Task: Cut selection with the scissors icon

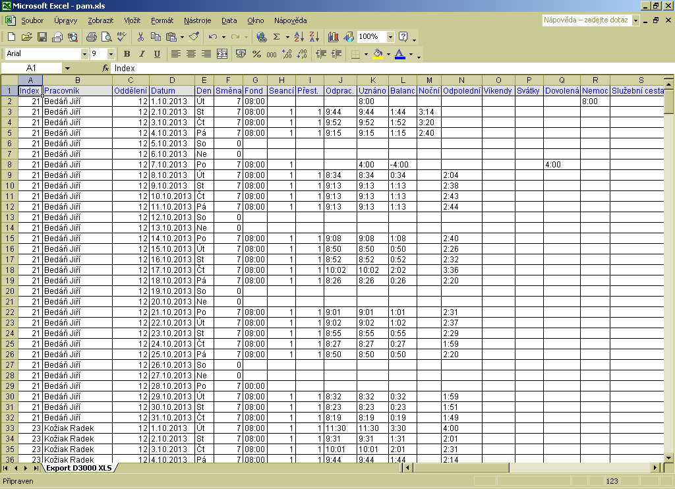Action: [140, 37]
